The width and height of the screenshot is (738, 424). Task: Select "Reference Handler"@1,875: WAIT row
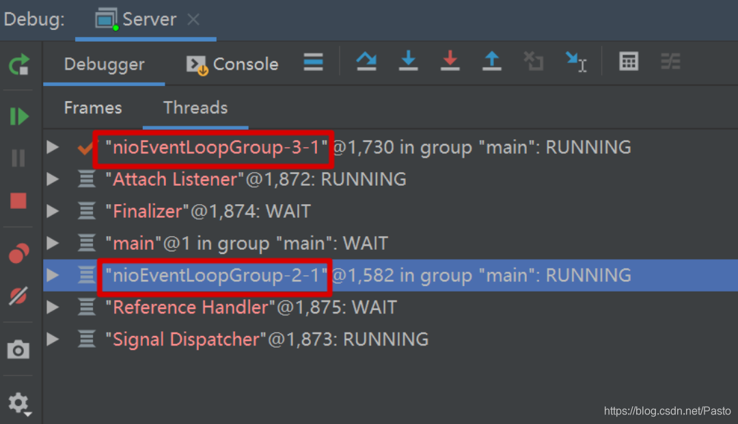(x=391, y=307)
